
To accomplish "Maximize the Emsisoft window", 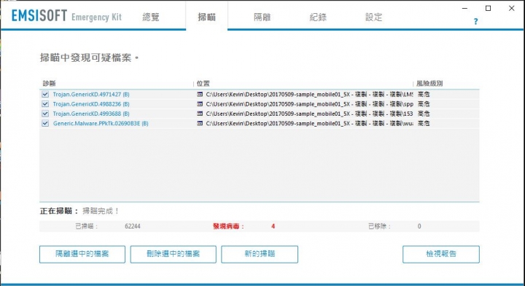I will (488, 8).
